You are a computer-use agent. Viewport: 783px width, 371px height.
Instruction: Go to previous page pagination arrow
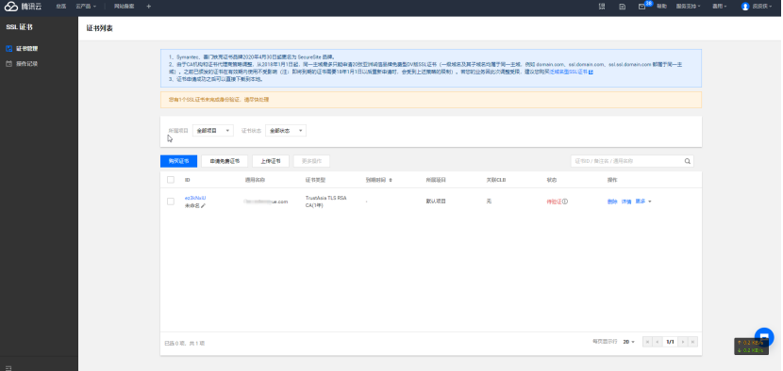[x=658, y=342]
